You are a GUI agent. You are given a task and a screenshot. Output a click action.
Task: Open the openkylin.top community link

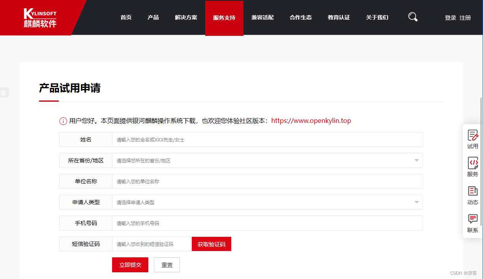pos(311,121)
